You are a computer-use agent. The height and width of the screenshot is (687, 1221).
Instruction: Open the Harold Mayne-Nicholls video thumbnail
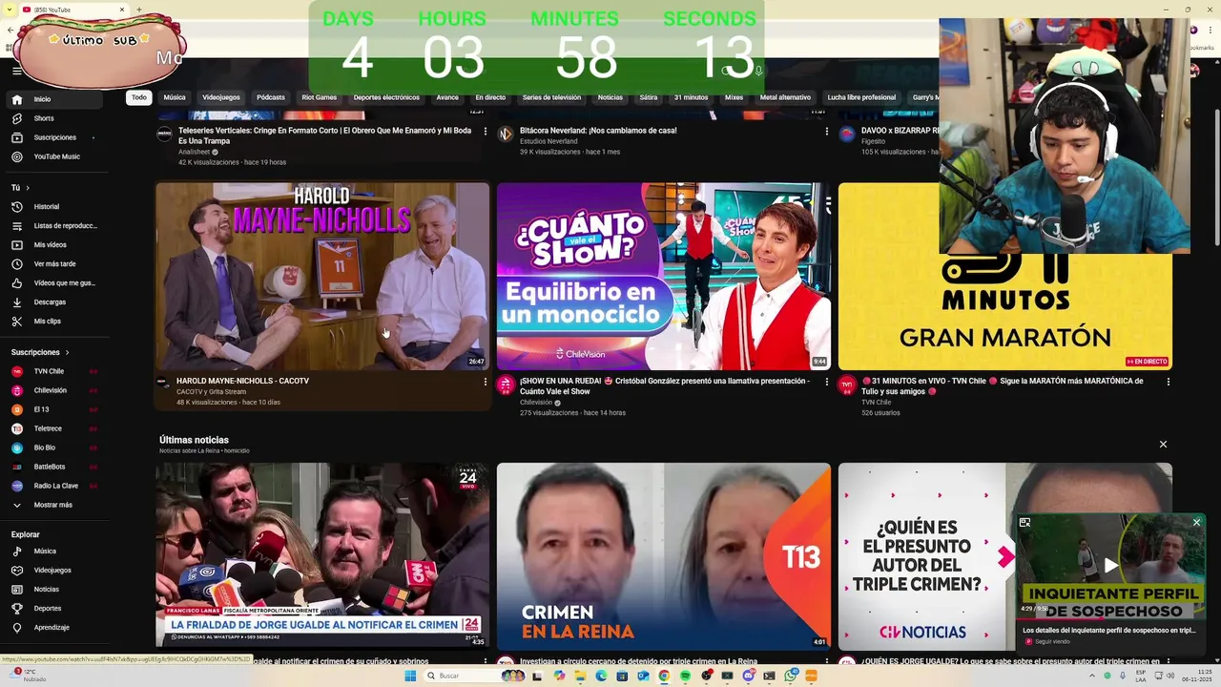click(322, 276)
